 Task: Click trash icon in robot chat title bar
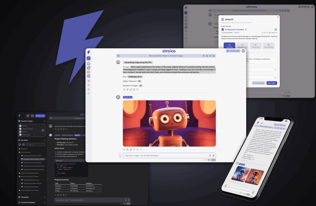click(207, 56)
